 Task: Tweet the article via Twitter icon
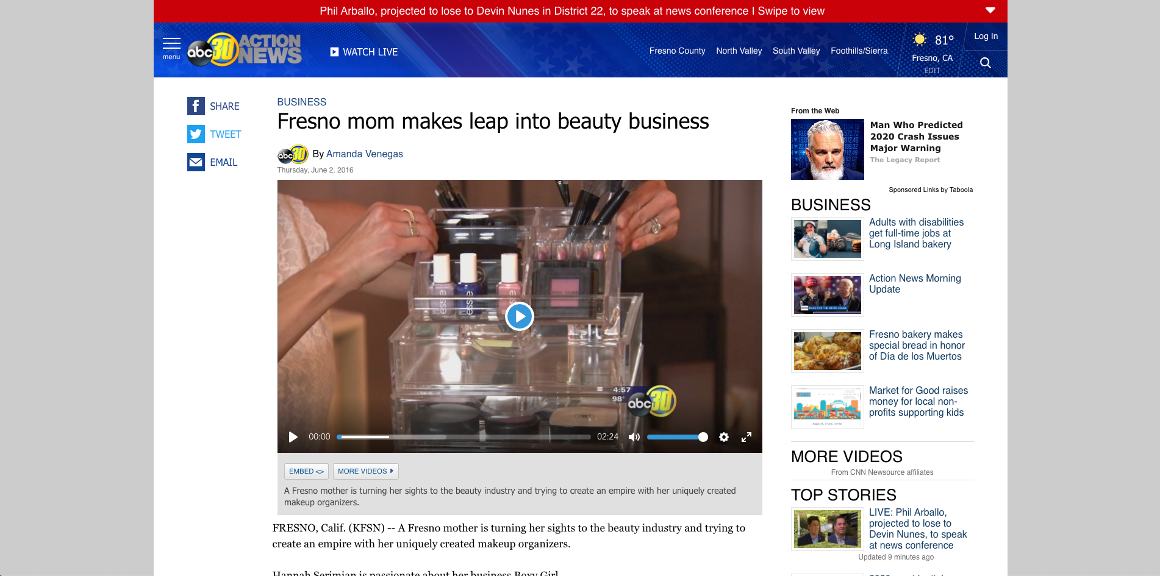[x=196, y=134]
